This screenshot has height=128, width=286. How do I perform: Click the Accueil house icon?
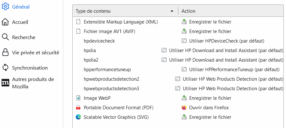tap(5, 22)
